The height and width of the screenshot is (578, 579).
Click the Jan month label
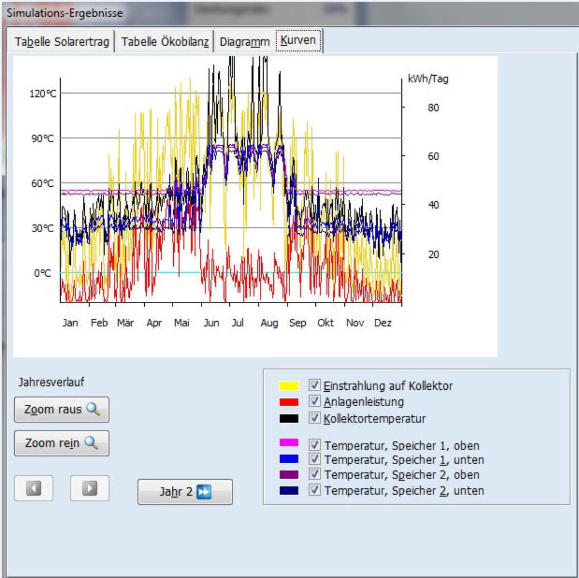coord(70,323)
